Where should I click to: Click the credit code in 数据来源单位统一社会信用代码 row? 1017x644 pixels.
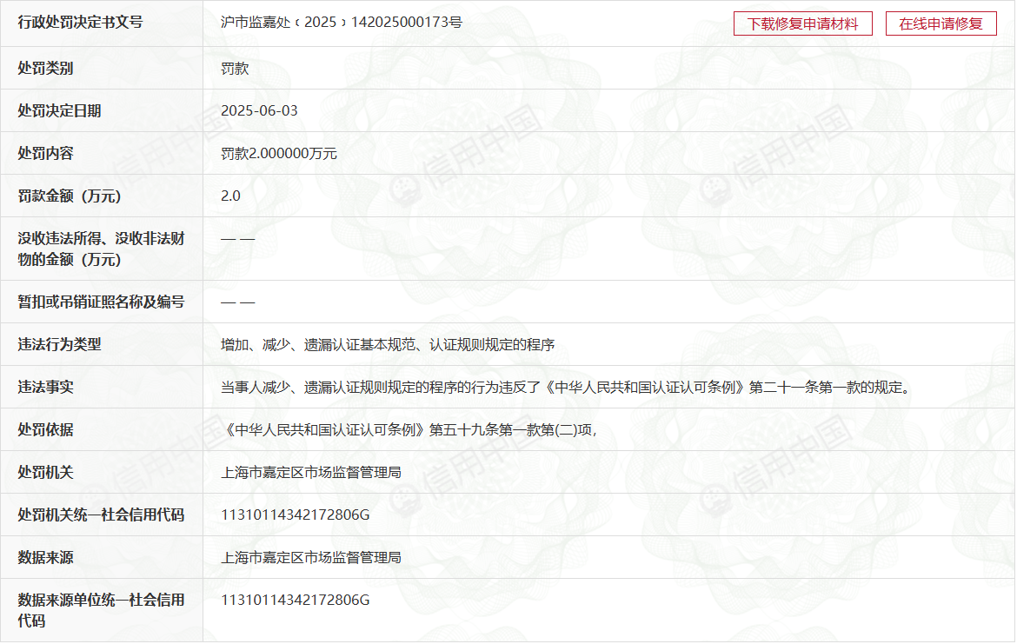[296, 600]
